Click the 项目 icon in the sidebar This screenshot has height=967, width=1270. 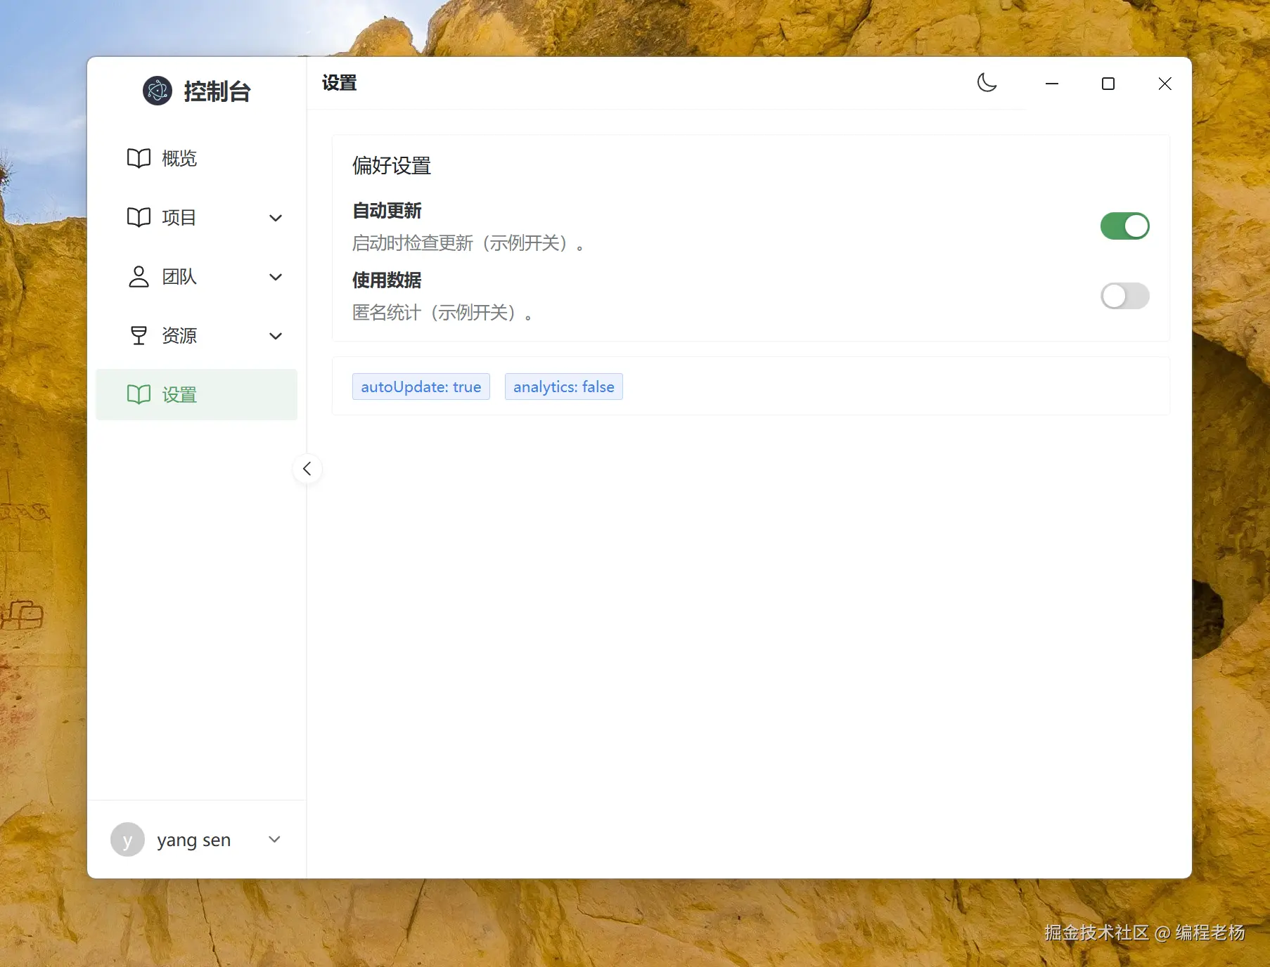pos(138,217)
